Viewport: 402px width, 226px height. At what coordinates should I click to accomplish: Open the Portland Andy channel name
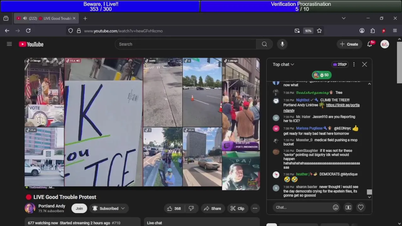tap(52, 206)
